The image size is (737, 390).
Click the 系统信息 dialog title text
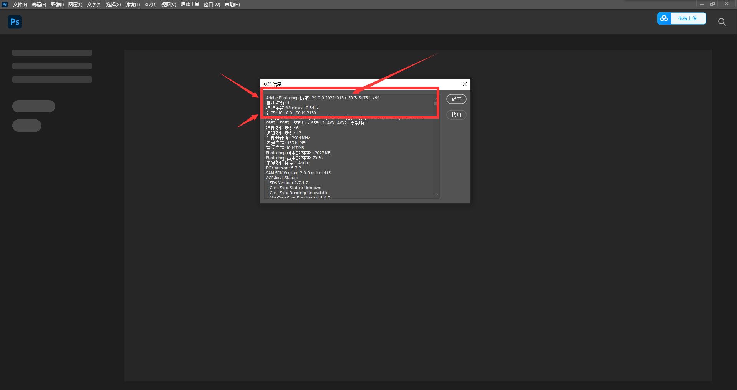point(272,84)
